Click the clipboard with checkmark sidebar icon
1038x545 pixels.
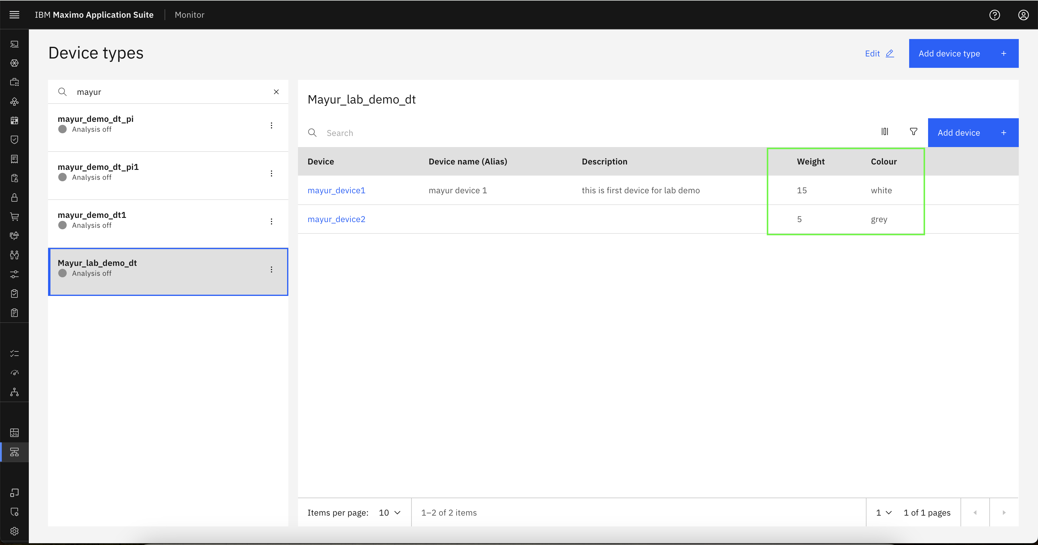coord(14,294)
